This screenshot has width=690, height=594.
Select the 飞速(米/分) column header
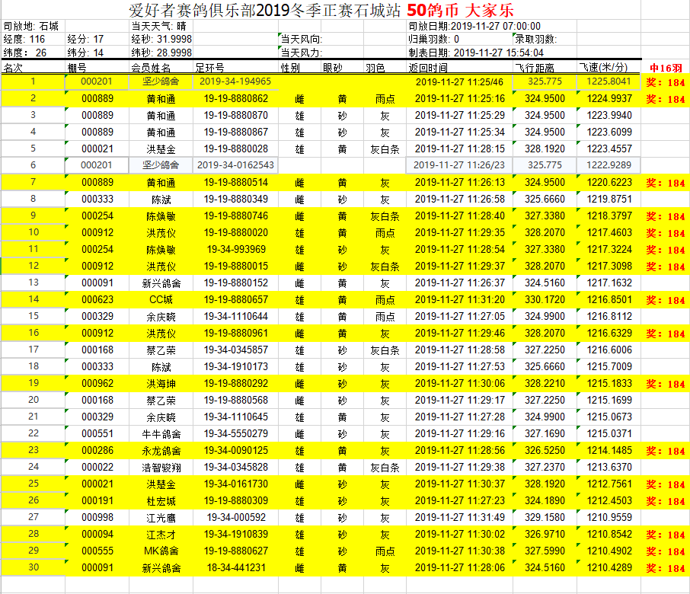coord(603,68)
